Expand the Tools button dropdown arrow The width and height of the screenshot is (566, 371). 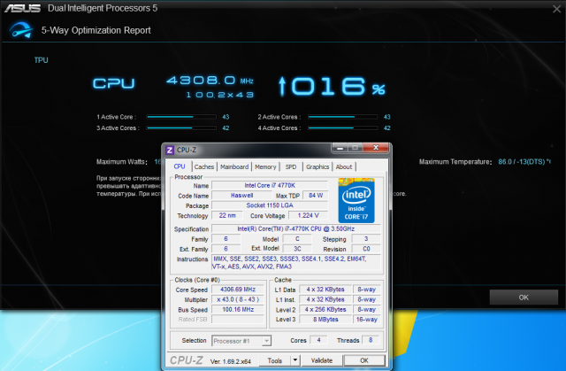[x=295, y=360]
